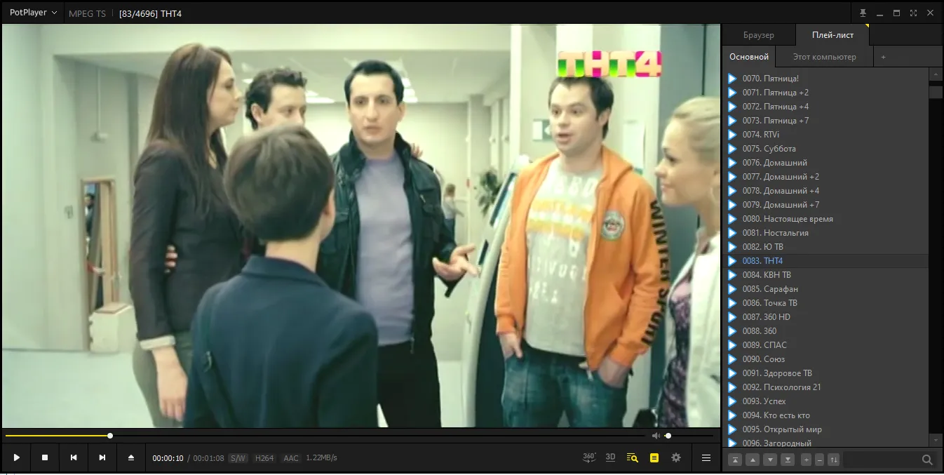Move selected item to top of playlist
944x475 pixels.
[735, 460]
